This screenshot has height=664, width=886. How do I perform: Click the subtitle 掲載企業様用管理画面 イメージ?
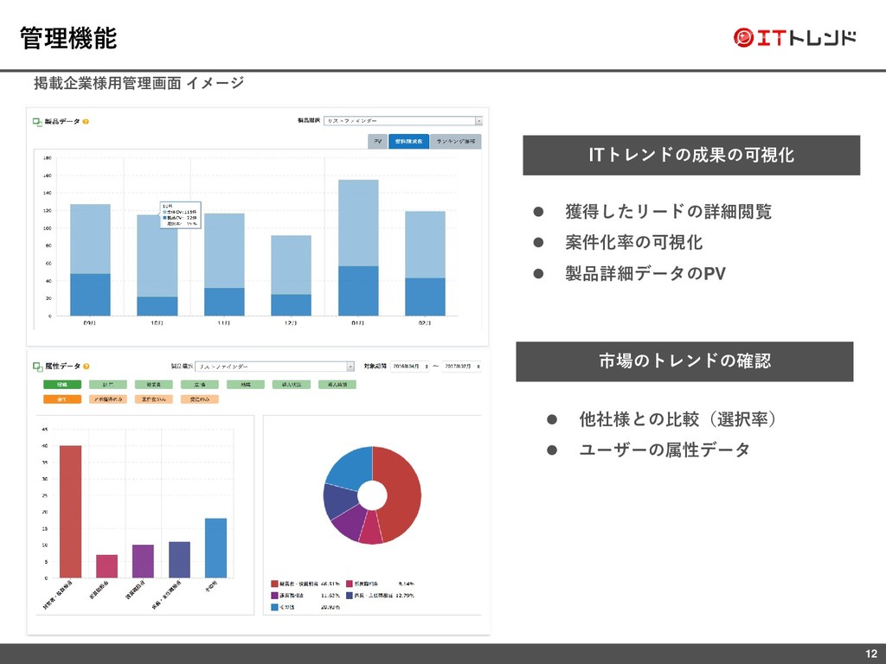(x=139, y=83)
